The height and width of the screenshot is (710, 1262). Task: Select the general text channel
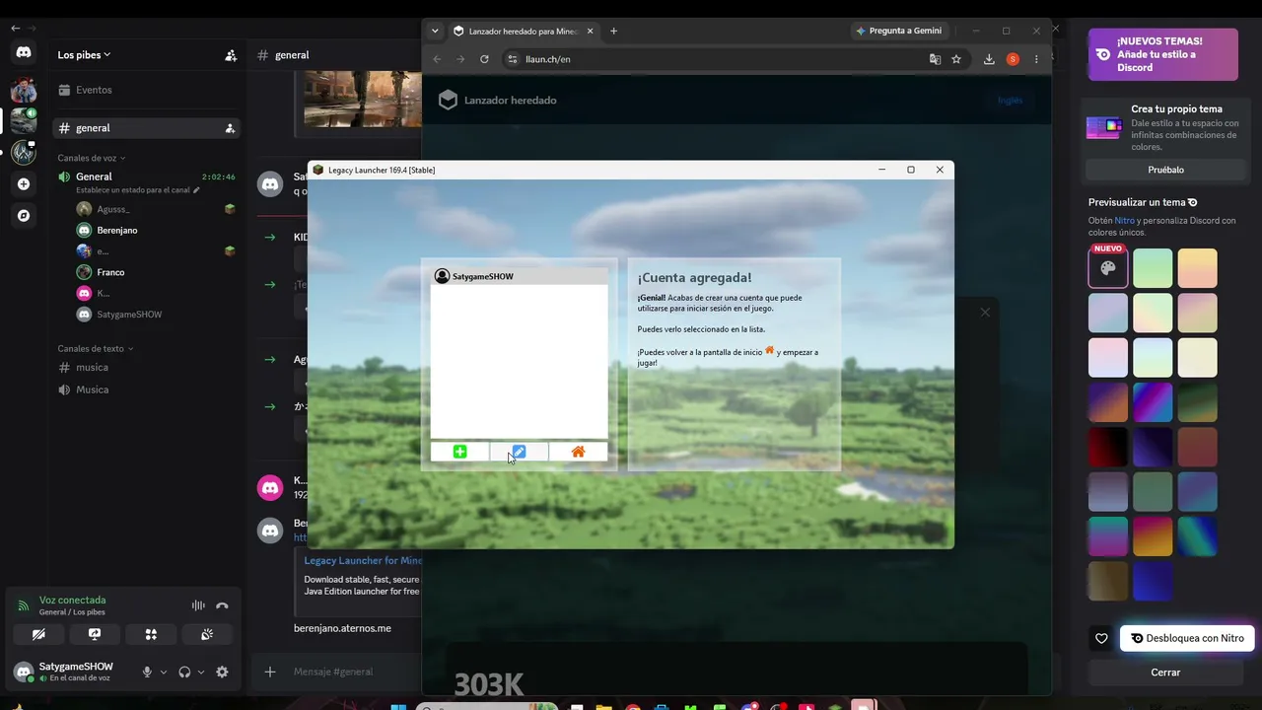click(x=147, y=128)
